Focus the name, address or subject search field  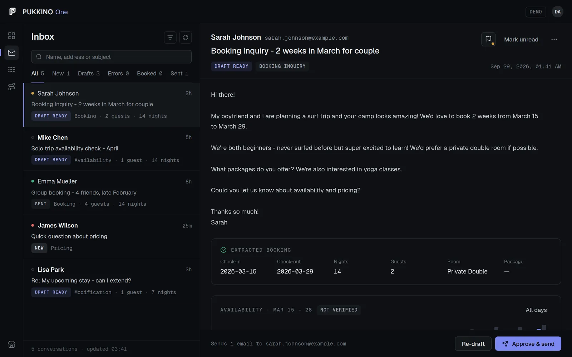112,57
